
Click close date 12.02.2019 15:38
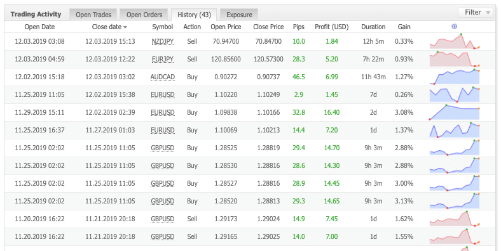click(110, 95)
